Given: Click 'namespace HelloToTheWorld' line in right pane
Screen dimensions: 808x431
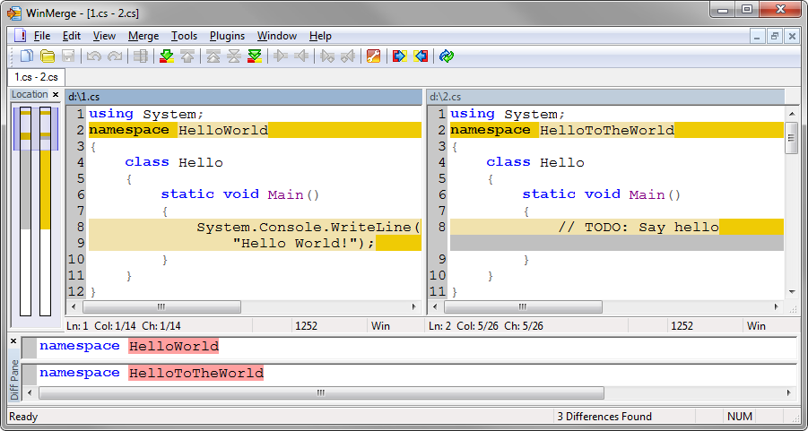Looking at the screenshot, I should (617, 130).
